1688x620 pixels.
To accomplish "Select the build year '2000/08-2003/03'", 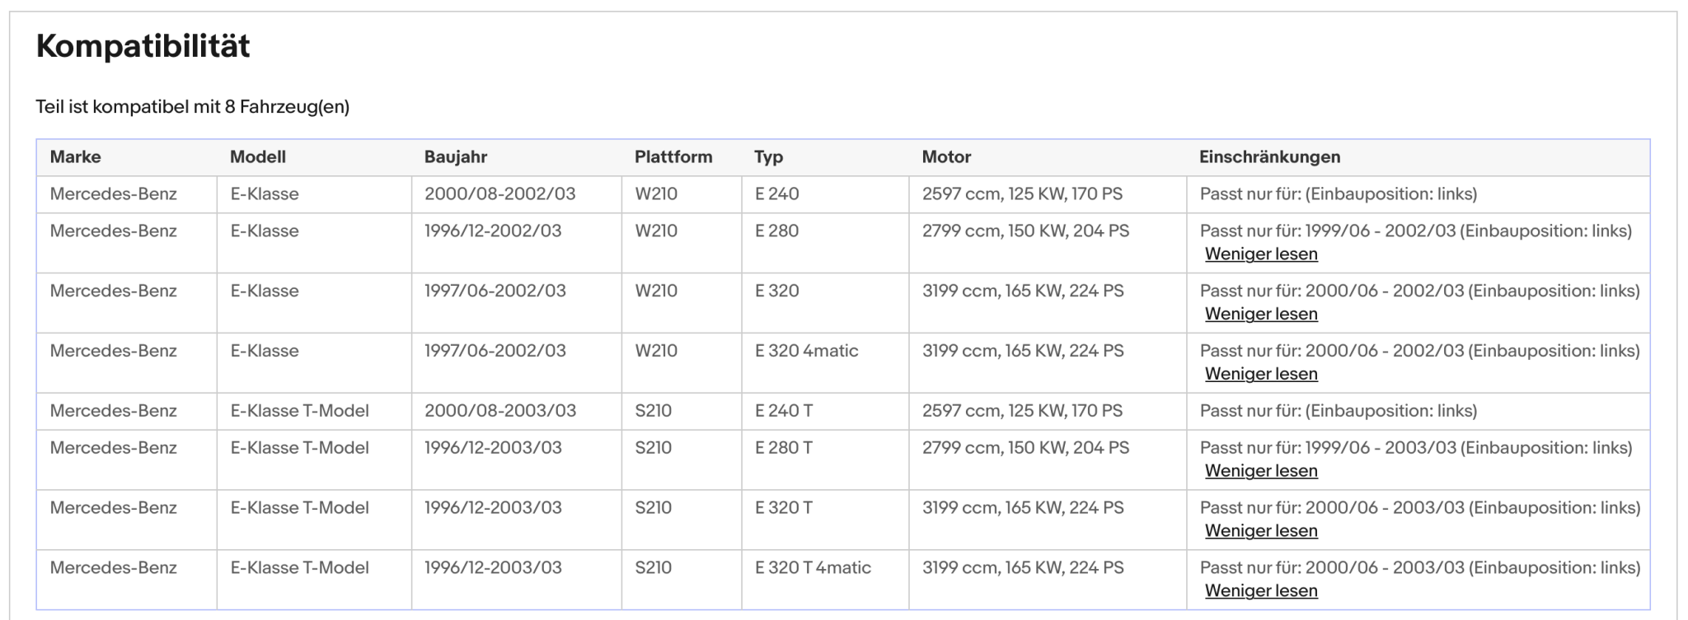I will click(x=500, y=411).
